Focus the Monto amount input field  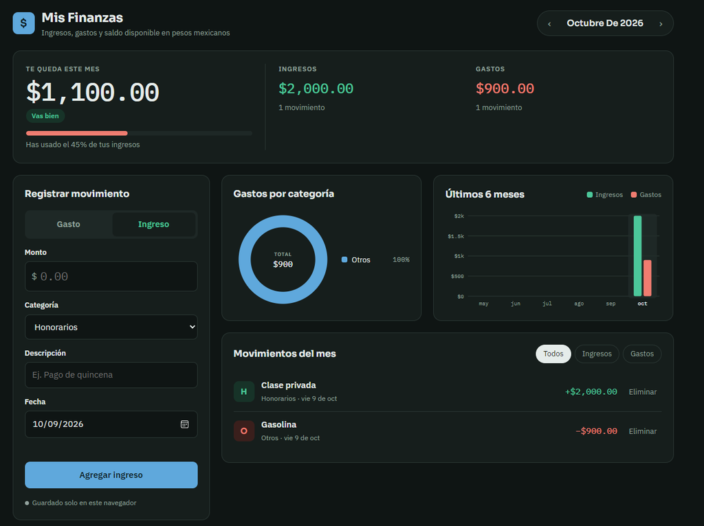coord(111,276)
